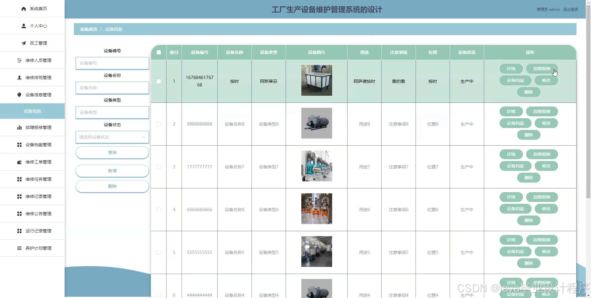Check the checkbox for row 1

159,81
